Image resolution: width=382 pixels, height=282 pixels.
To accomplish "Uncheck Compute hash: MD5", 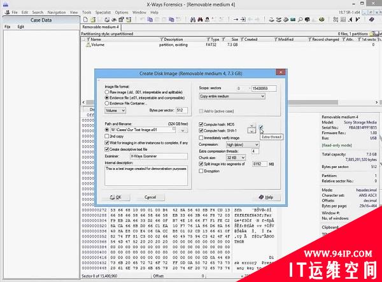I will 201,124.
